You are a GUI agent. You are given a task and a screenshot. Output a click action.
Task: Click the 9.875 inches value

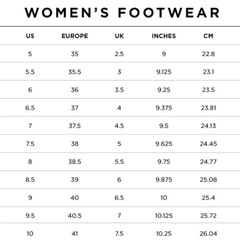(x=164, y=180)
